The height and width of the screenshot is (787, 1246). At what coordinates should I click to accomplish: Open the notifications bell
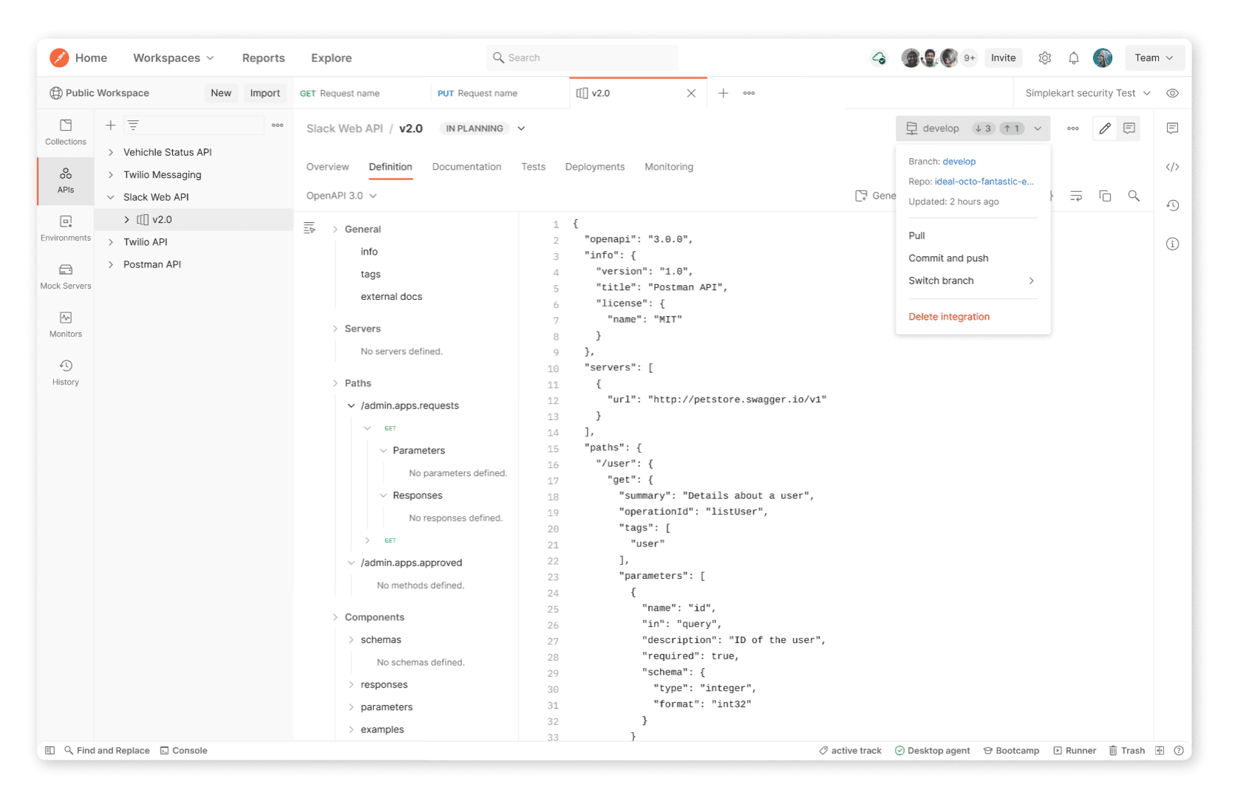coord(1073,58)
